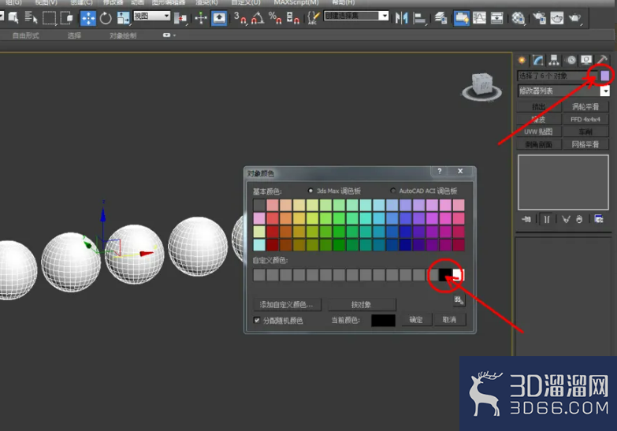Activate the Select and Scale tool

pyautogui.click(x=123, y=18)
